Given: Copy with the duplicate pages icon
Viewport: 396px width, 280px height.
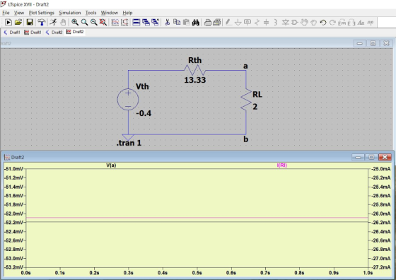Looking at the screenshot, I should pyautogui.click(x=177, y=23).
